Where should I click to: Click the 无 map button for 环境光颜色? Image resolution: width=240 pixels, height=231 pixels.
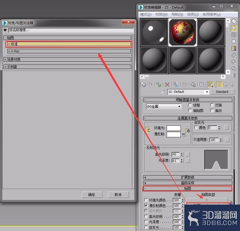[x=207, y=200]
